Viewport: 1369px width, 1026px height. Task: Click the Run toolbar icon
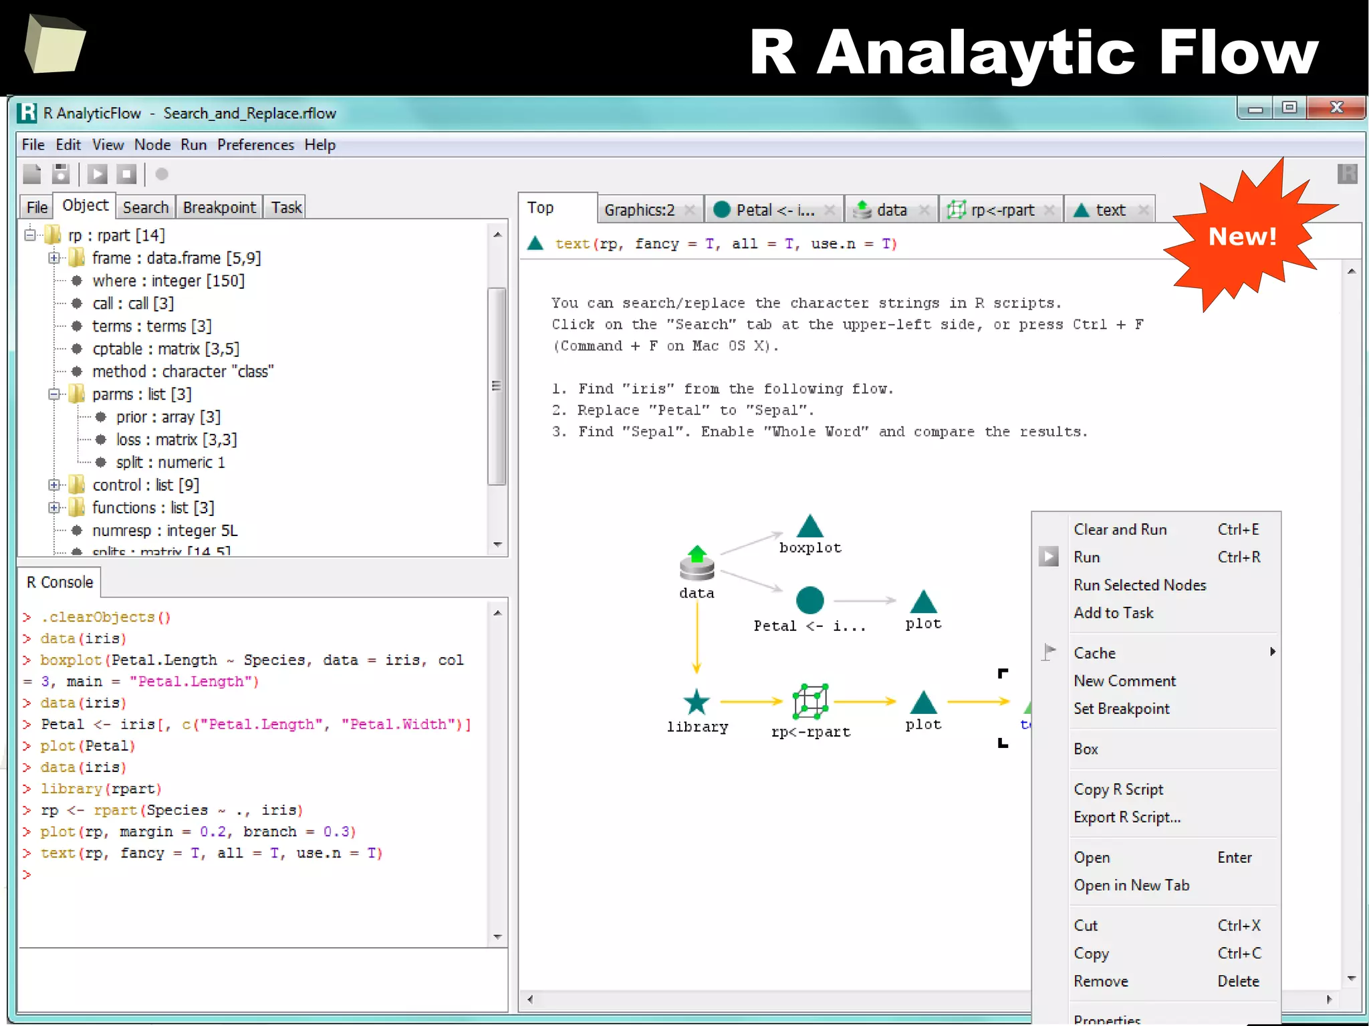click(98, 174)
